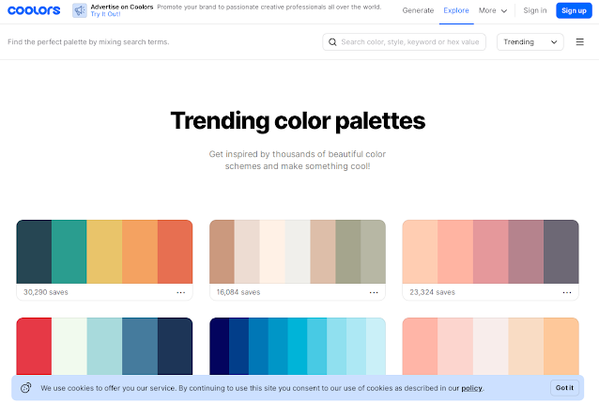Click the yellow swatch in first palette

pos(104,251)
